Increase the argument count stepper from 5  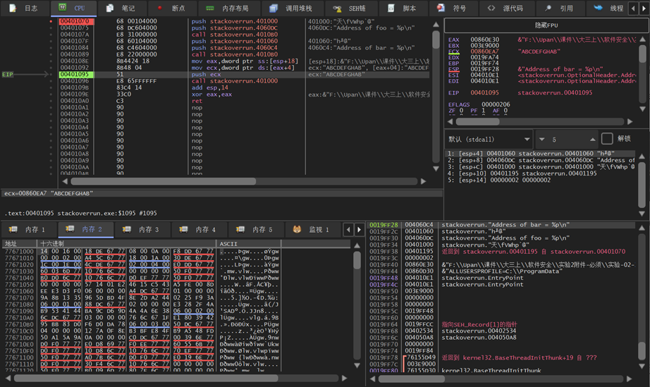[x=592, y=139]
